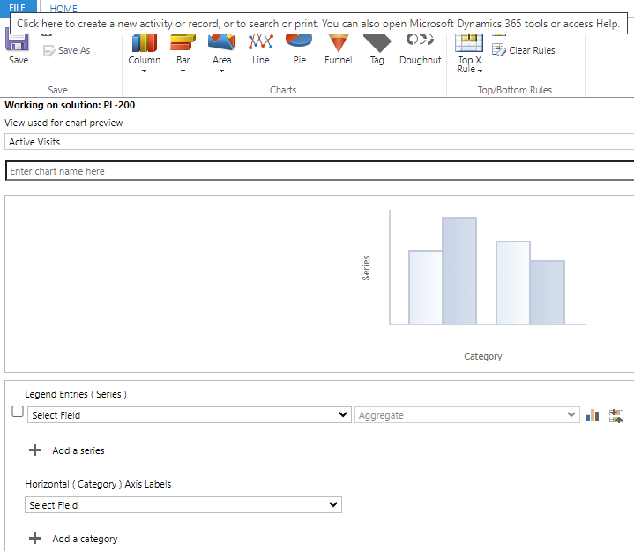Open the FILE tab
The width and height of the screenshot is (634, 551).
[x=18, y=7]
